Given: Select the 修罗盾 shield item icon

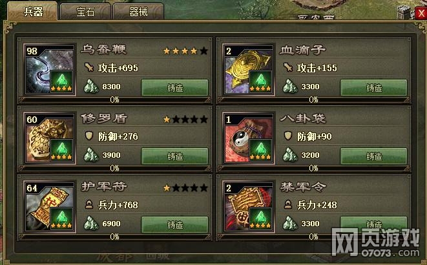Looking at the screenshot, I should [x=50, y=138].
